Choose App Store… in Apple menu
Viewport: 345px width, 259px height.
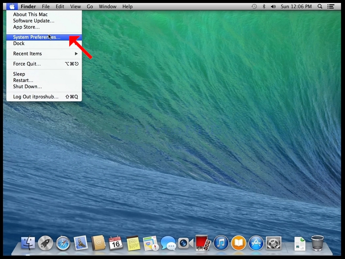click(x=44, y=27)
